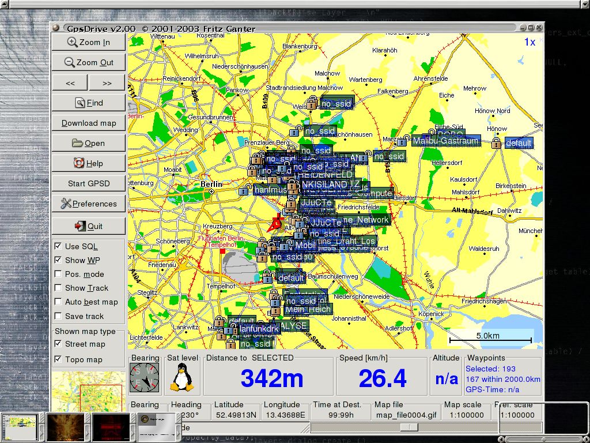
Task: Click the Köpenick label on map
Action: tap(431, 314)
